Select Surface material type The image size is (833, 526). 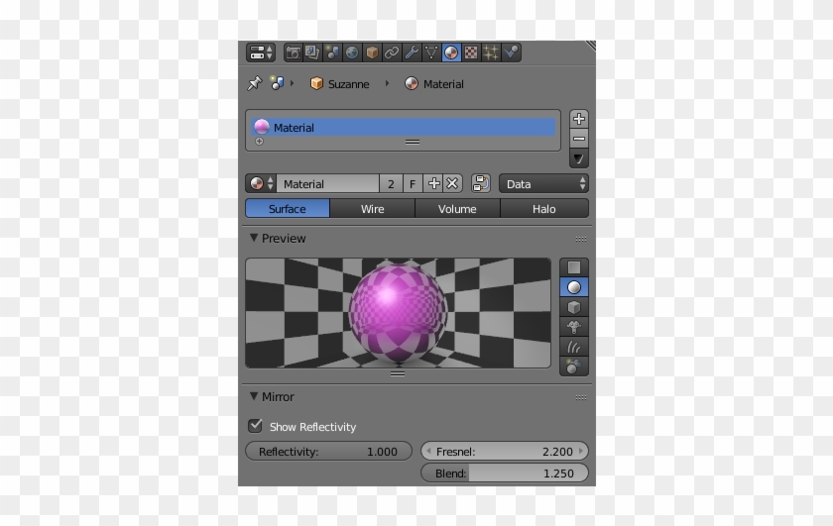point(288,209)
